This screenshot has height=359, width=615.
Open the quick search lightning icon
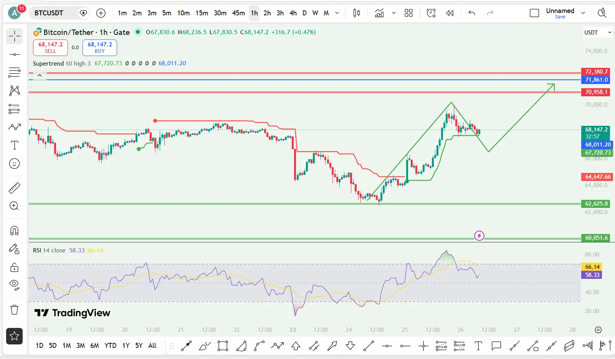click(x=602, y=13)
